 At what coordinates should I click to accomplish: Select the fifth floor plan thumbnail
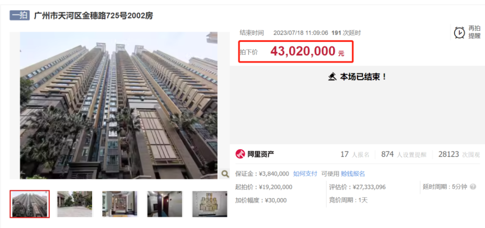210,204
